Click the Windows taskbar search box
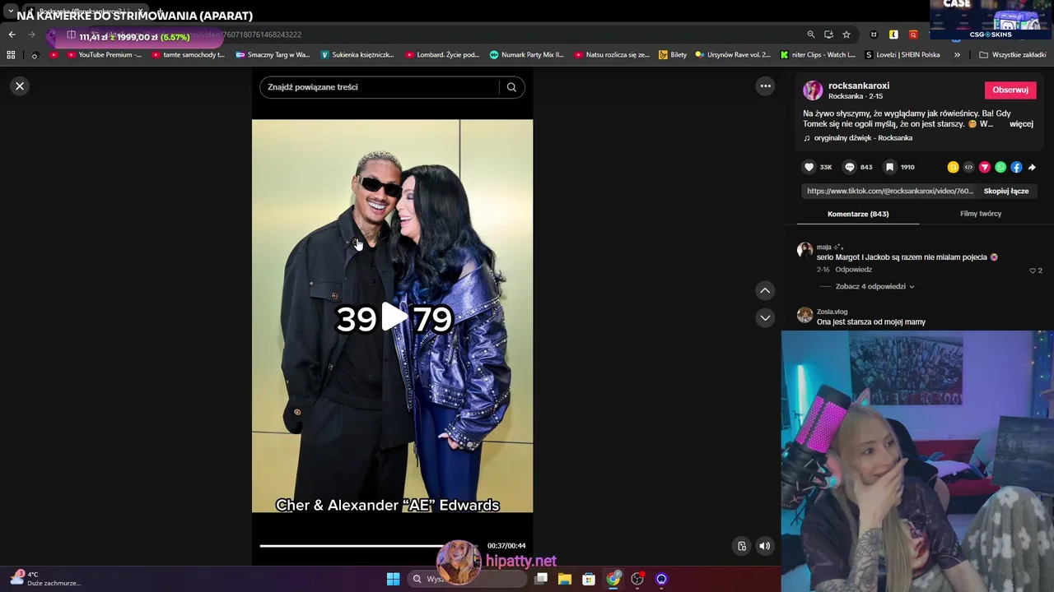 [467, 579]
